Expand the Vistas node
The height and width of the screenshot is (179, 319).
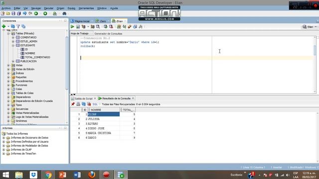8,65
